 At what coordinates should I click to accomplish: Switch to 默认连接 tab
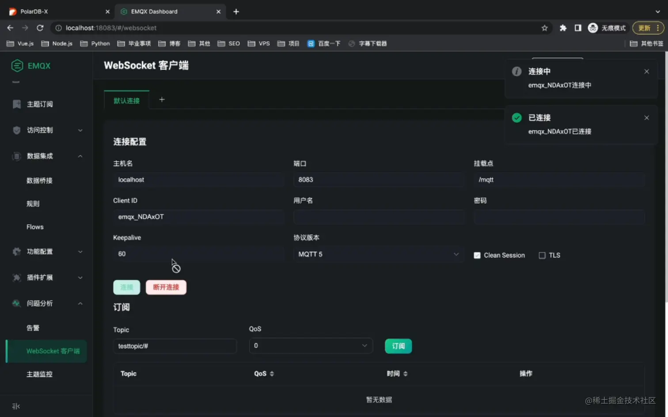pyautogui.click(x=126, y=101)
